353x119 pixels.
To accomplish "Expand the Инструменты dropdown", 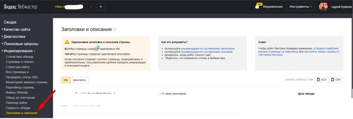I will click(301, 6).
